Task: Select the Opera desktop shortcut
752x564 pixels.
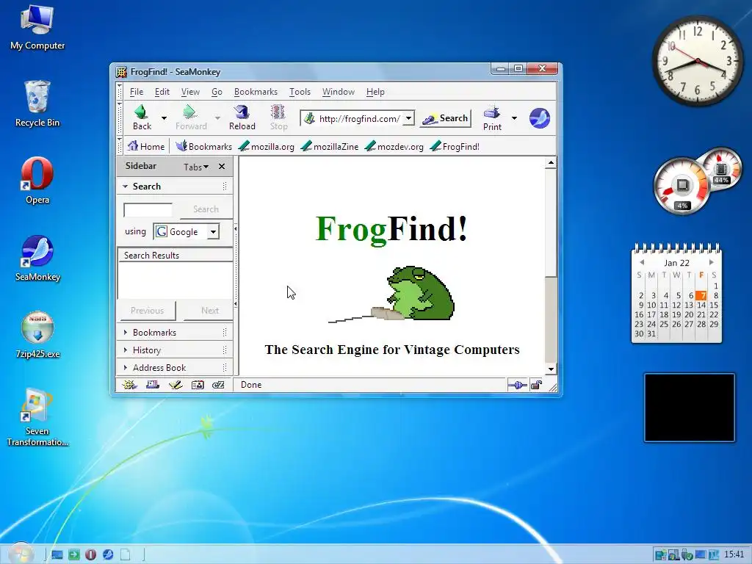Action: pyautogui.click(x=37, y=181)
